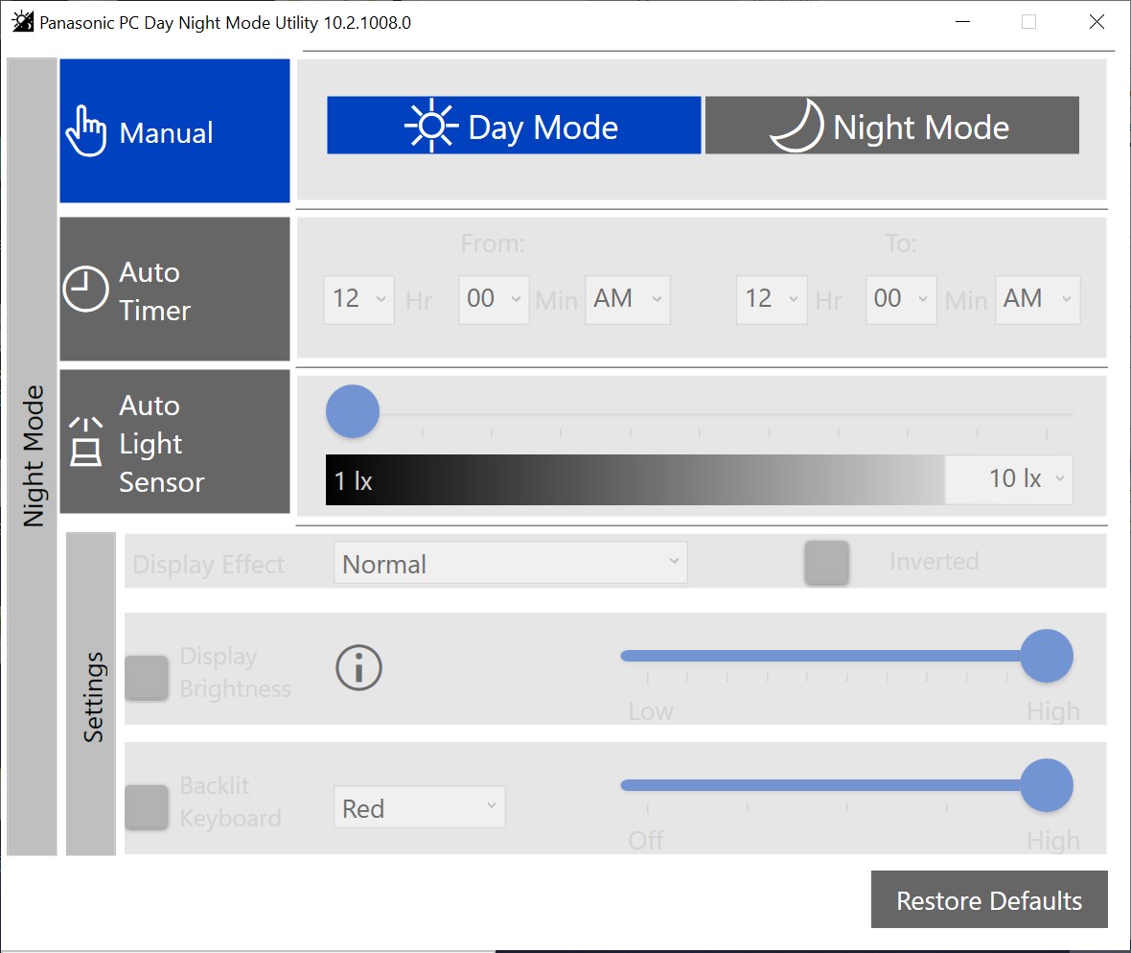Image resolution: width=1131 pixels, height=953 pixels.
Task: Click the light sensor laptop icon
Action: [86, 442]
